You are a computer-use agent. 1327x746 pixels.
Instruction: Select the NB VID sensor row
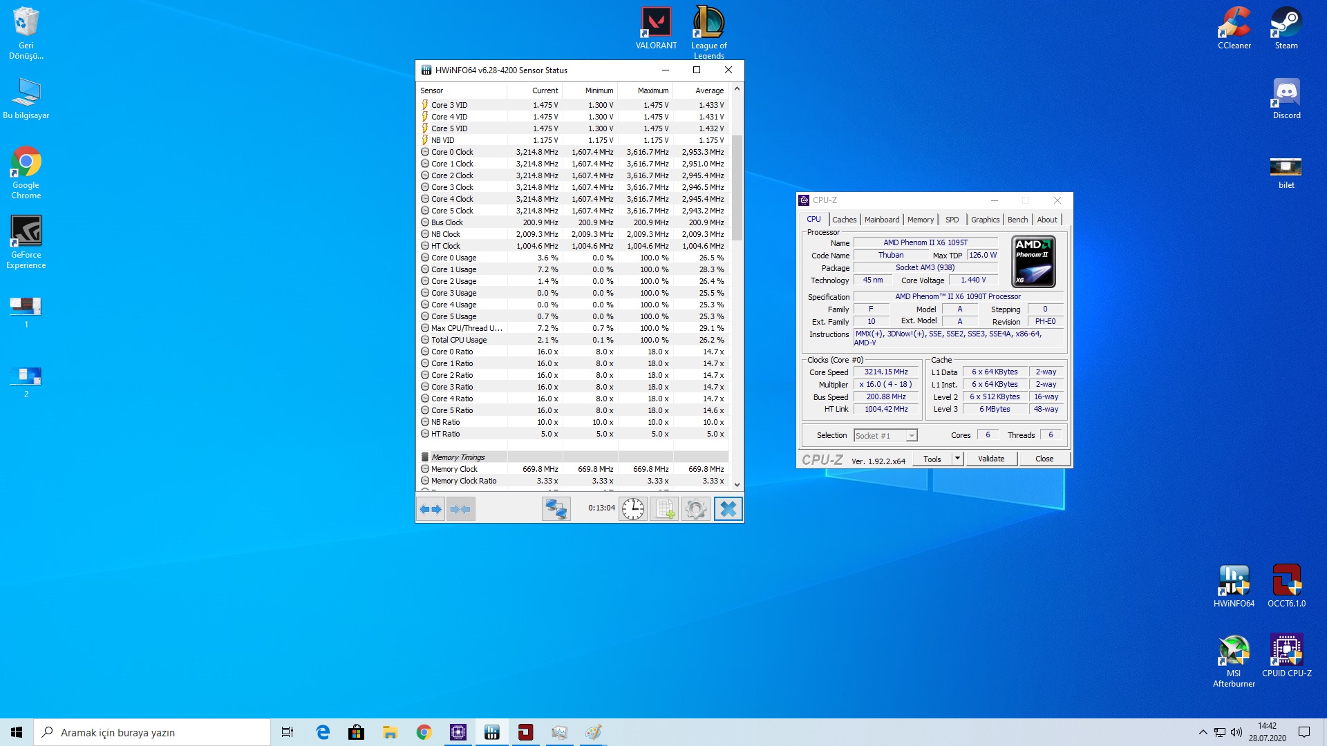coord(573,140)
